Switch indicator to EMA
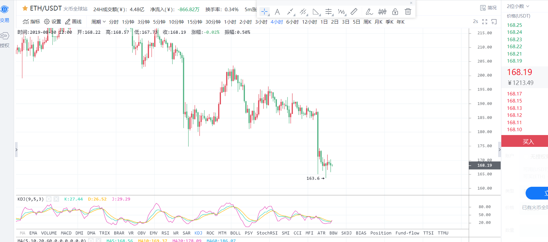 point(33,233)
